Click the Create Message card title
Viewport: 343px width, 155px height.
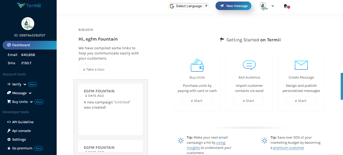click(x=301, y=77)
